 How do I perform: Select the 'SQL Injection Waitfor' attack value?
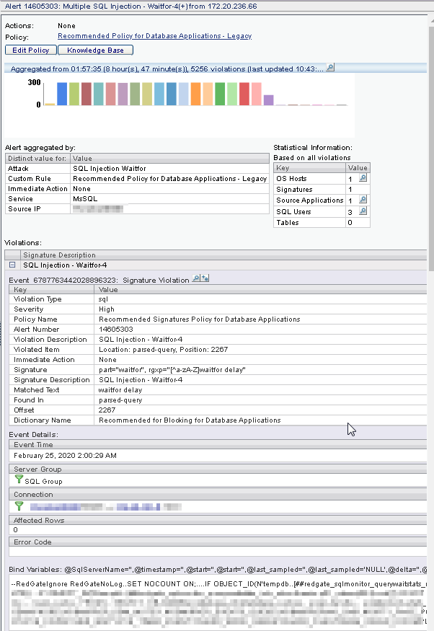110,169
